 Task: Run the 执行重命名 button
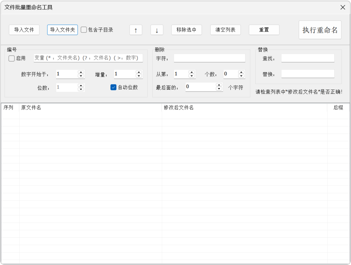pyautogui.click(x=320, y=30)
